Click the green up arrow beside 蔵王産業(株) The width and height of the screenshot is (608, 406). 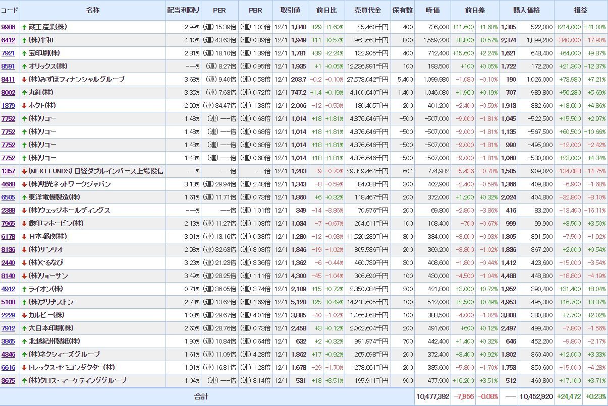[x=24, y=27]
